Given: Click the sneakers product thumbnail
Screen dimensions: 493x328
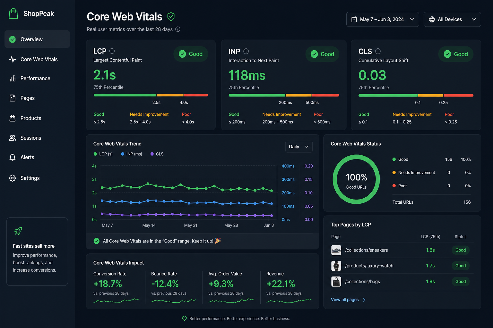Looking at the screenshot, I should 336,250.
